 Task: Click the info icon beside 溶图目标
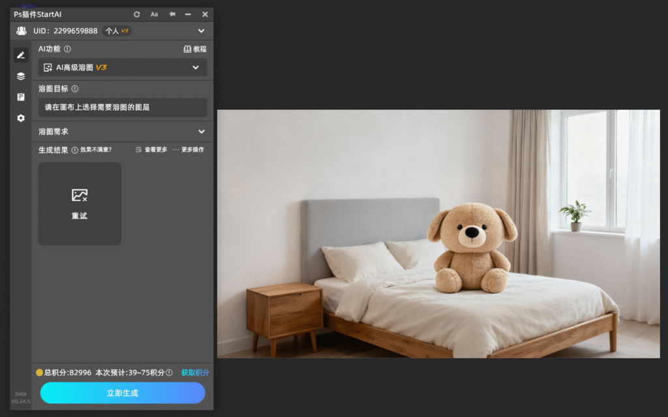click(x=75, y=89)
